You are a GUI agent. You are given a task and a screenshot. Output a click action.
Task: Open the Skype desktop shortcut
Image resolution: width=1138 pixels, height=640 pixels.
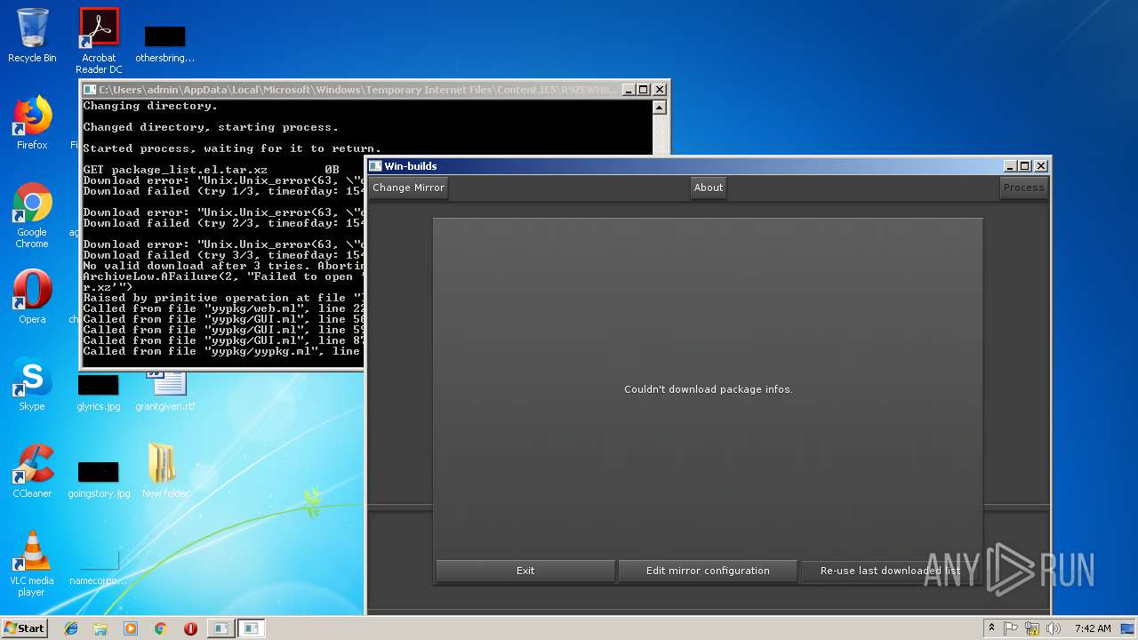tap(32, 384)
